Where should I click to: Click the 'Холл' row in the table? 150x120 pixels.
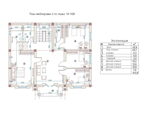(119, 47)
